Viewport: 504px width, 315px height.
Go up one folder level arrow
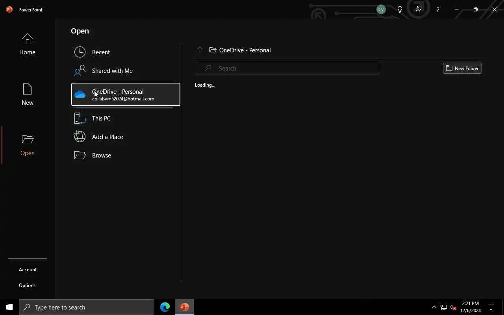tap(200, 50)
